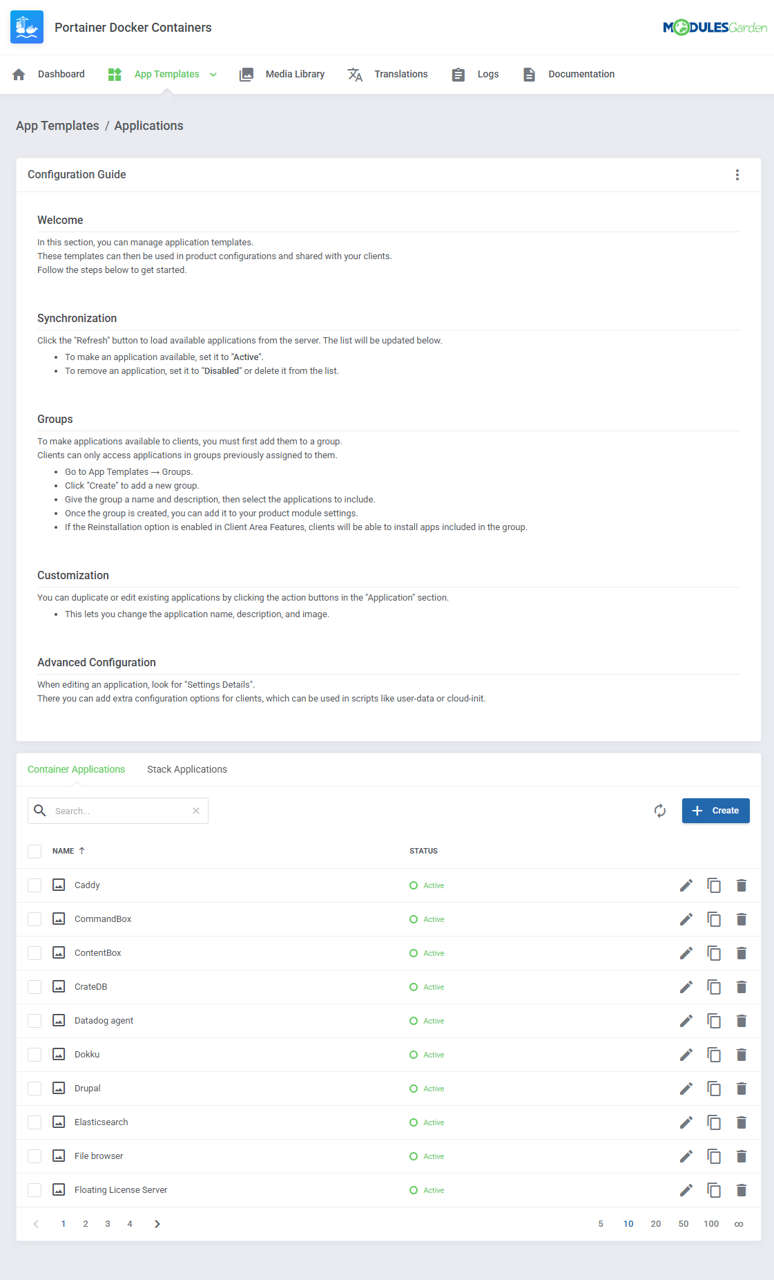Click the Translations language icon
This screenshot has height=1280, width=774.
coord(355,75)
